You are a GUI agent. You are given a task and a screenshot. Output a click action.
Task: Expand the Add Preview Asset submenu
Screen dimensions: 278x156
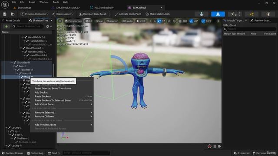tap(62, 125)
